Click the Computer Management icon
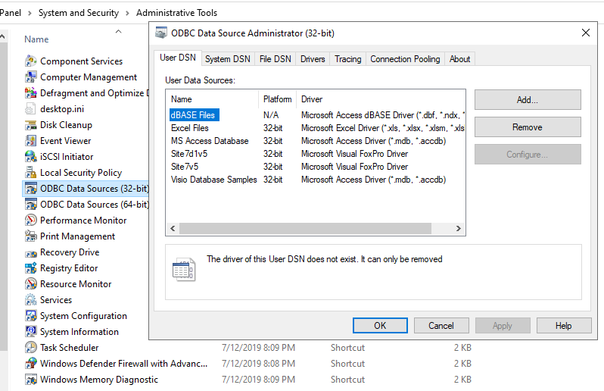 coord(30,77)
